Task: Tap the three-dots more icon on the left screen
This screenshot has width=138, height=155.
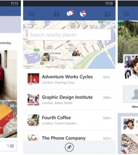Action: (x=14, y=11)
